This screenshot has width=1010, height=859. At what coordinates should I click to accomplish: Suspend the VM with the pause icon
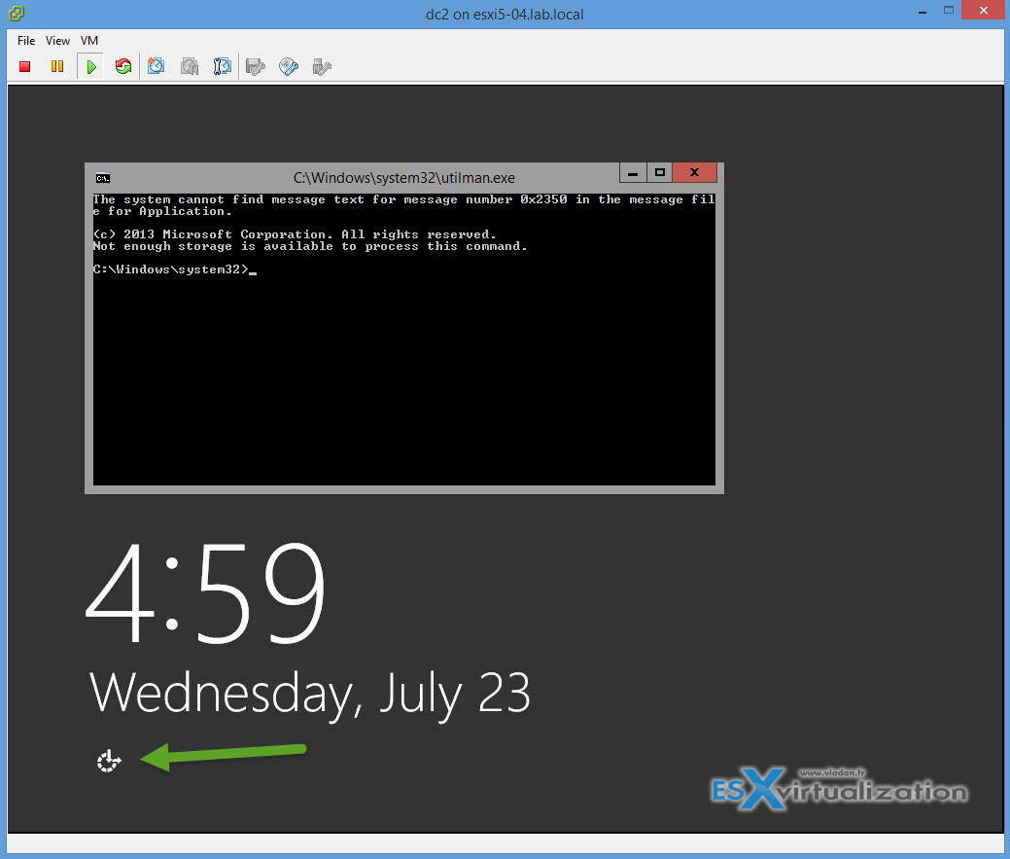[56, 65]
